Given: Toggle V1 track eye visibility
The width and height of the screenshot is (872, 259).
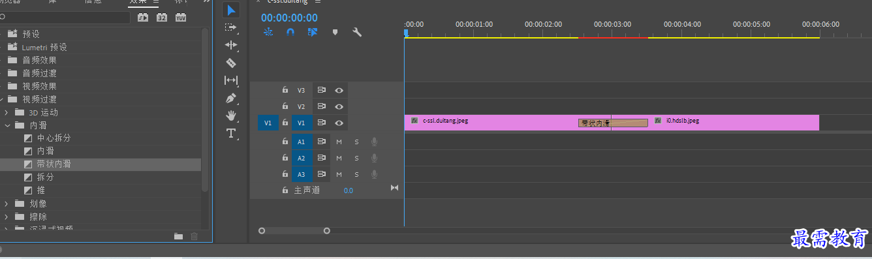Looking at the screenshot, I should tap(339, 123).
